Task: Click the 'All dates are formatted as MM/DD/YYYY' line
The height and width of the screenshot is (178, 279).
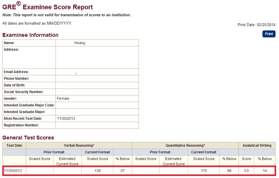Action: pyautogui.click(x=37, y=23)
